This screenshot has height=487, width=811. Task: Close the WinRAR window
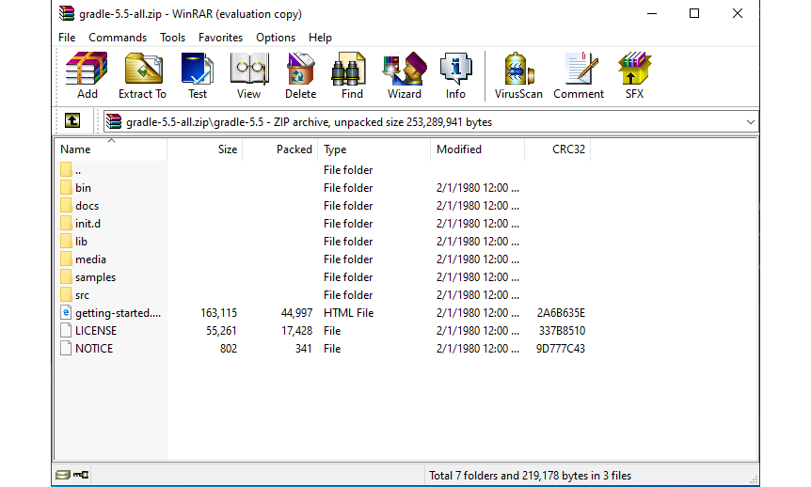click(x=738, y=13)
